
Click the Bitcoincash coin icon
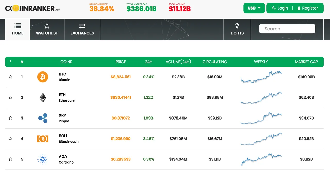(43, 139)
